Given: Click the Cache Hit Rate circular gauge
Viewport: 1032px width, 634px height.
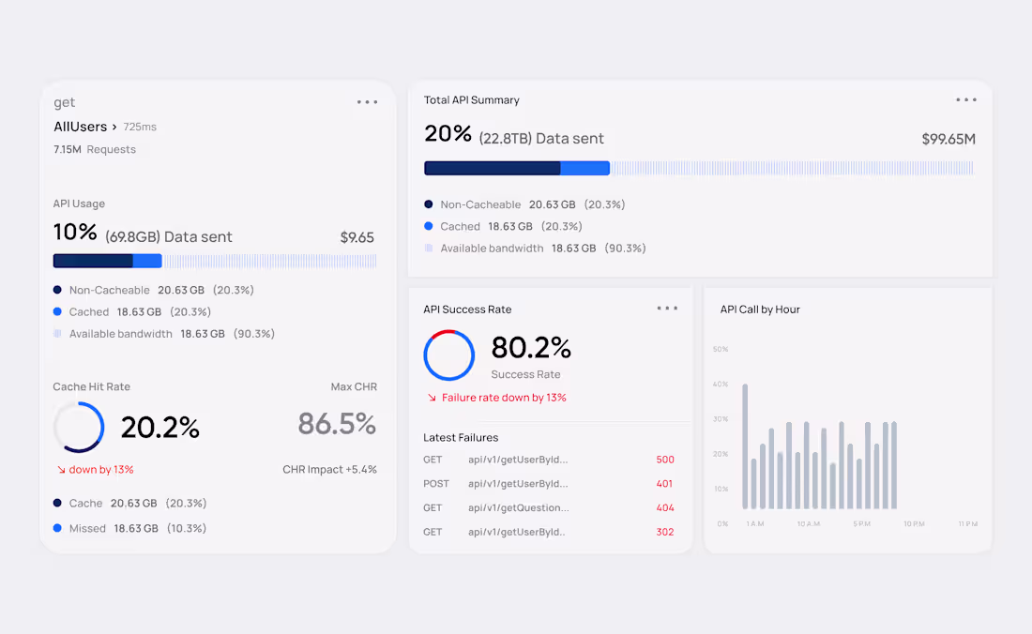Looking at the screenshot, I should pos(79,428).
